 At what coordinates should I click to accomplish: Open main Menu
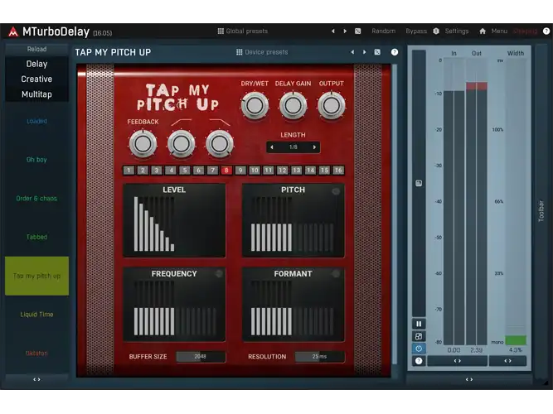pos(499,31)
